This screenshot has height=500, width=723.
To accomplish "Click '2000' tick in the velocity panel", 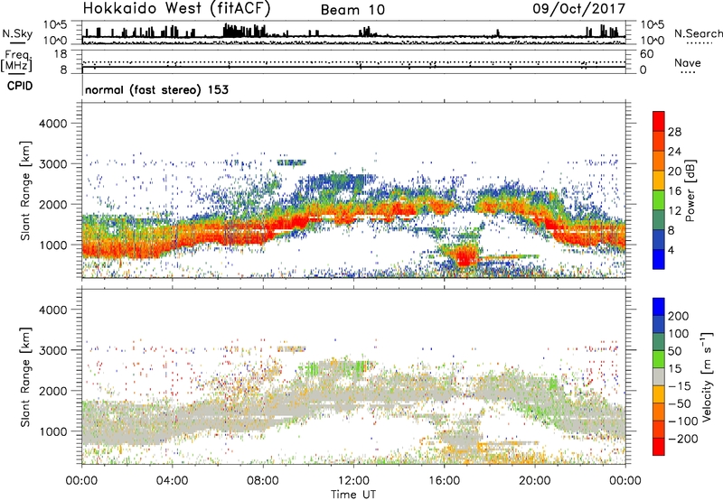I will [53, 391].
